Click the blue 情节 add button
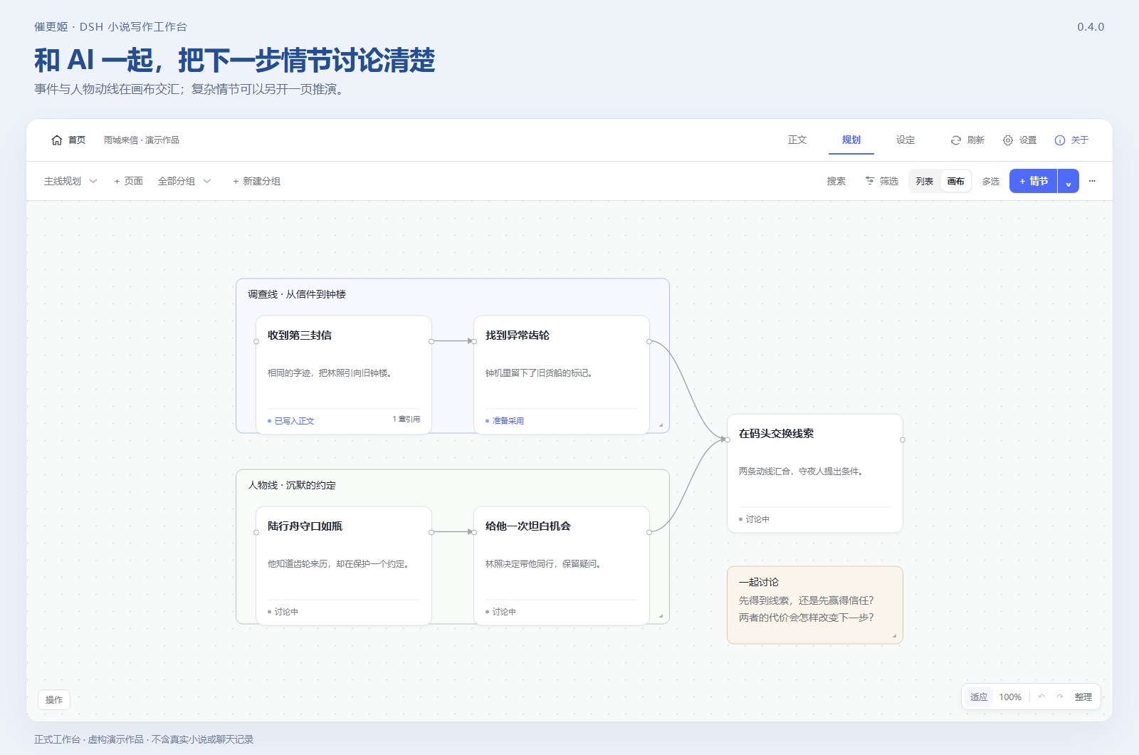Screen dimensions: 1139x755 click(x=1034, y=181)
